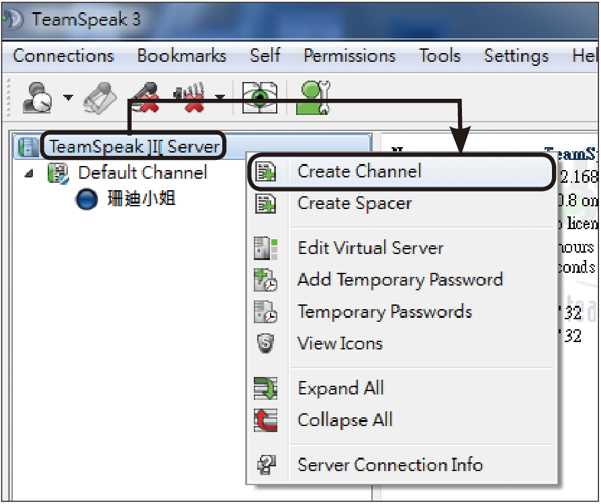
Task: Open the Bookmarks menu
Action: pos(182,56)
